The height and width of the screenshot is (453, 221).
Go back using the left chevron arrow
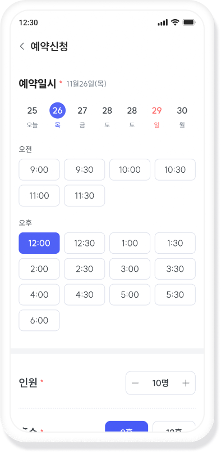tap(22, 46)
